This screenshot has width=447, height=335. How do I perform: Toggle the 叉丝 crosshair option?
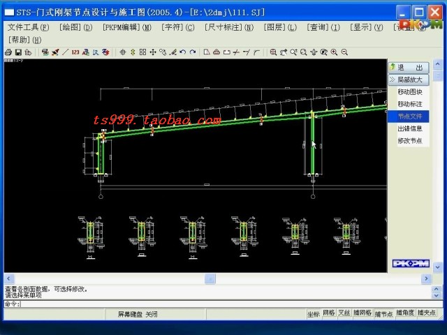(x=344, y=313)
